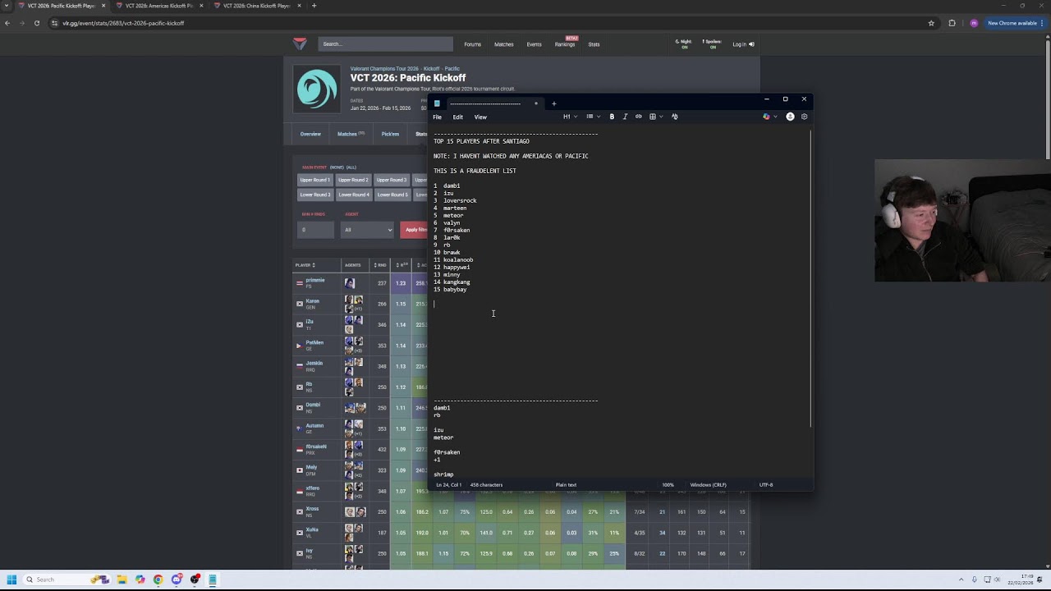Expand the list style dropdown in Notepad
The height and width of the screenshot is (591, 1051).
tap(593, 117)
